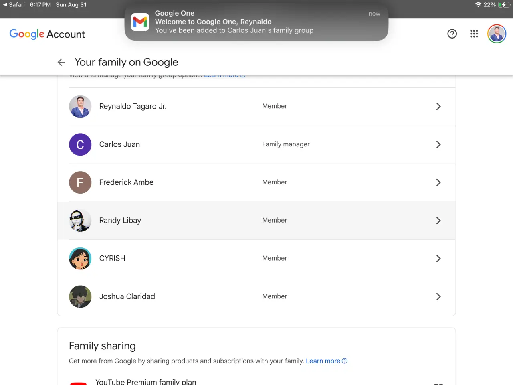
Task: Expand Reynaldo Tagaro Jr. row chevron
Action: click(438, 106)
